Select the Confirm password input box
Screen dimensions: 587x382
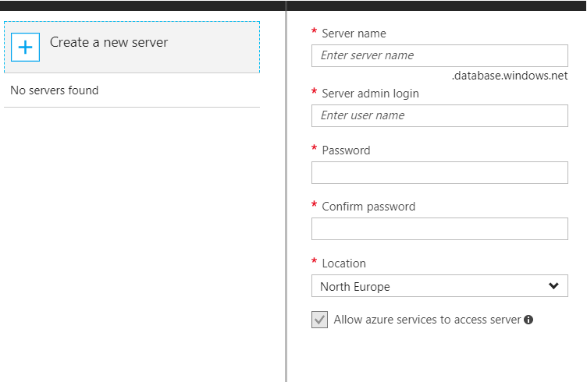click(x=439, y=228)
